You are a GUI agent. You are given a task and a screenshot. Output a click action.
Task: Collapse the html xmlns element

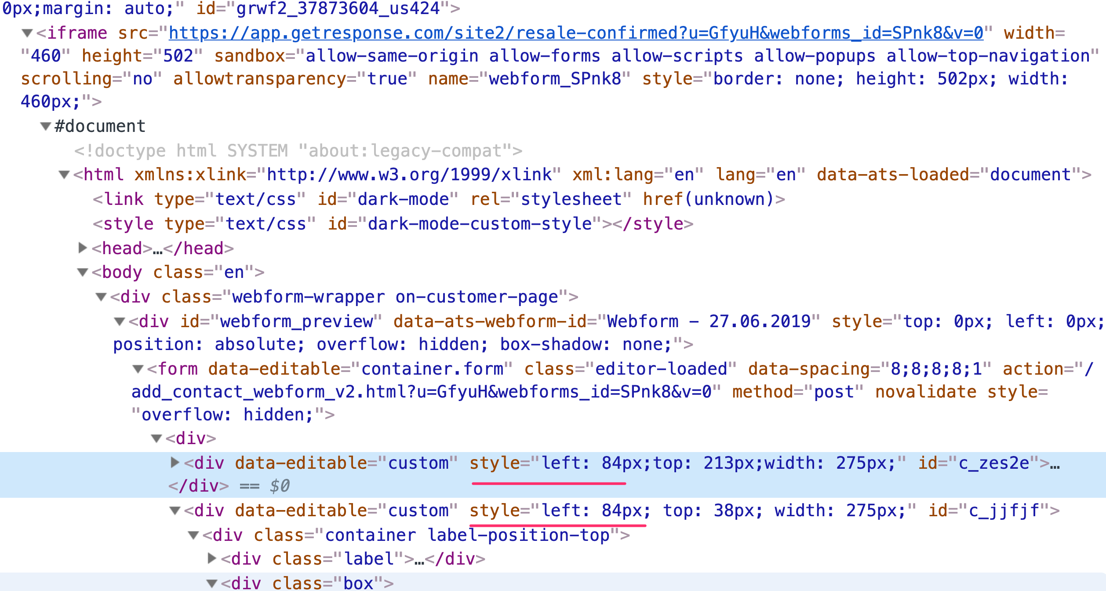(x=64, y=175)
